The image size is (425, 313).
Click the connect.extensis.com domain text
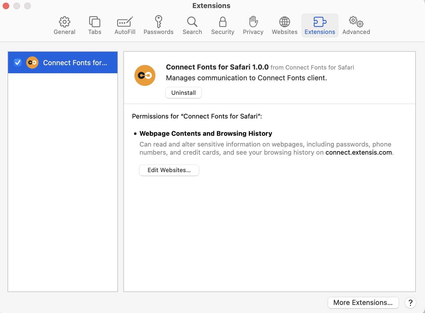click(358, 152)
